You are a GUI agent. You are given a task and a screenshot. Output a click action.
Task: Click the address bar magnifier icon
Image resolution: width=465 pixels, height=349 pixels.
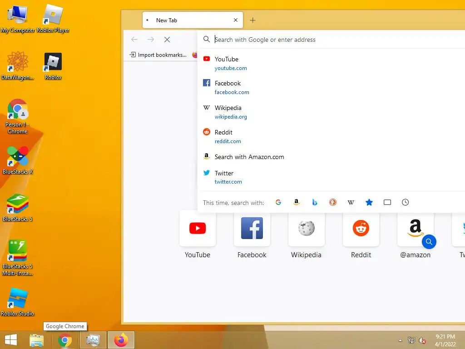pyautogui.click(x=207, y=39)
